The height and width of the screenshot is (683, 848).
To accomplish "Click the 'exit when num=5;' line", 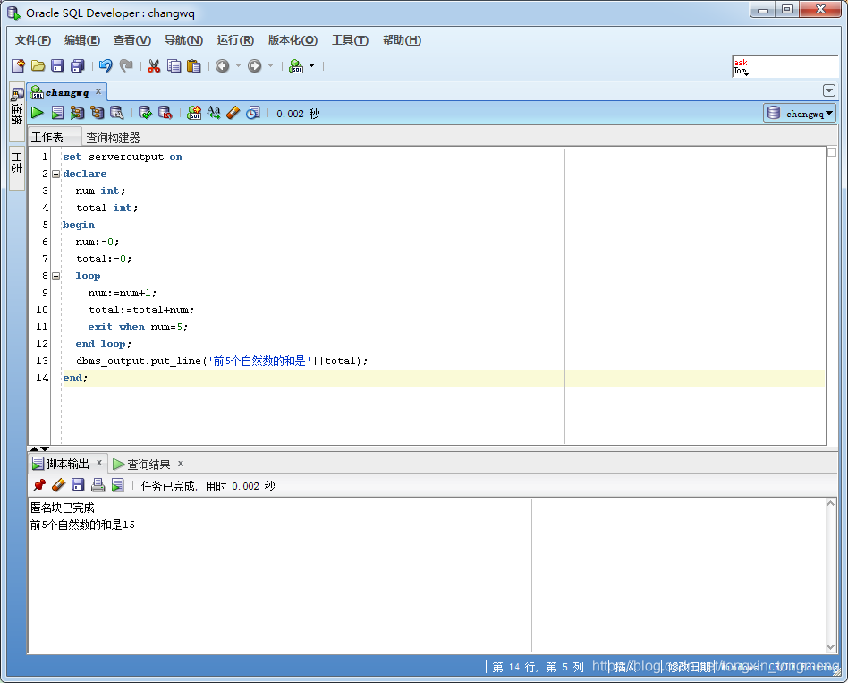I will pyautogui.click(x=138, y=327).
